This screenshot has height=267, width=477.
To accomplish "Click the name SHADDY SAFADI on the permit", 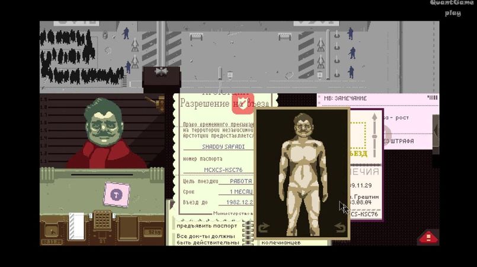I will point(223,147).
